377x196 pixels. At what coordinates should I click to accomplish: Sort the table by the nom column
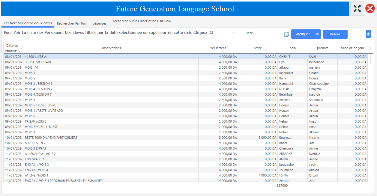pos(293,48)
